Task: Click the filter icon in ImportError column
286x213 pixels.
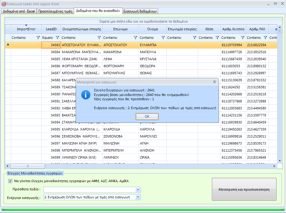Action: (38, 38)
